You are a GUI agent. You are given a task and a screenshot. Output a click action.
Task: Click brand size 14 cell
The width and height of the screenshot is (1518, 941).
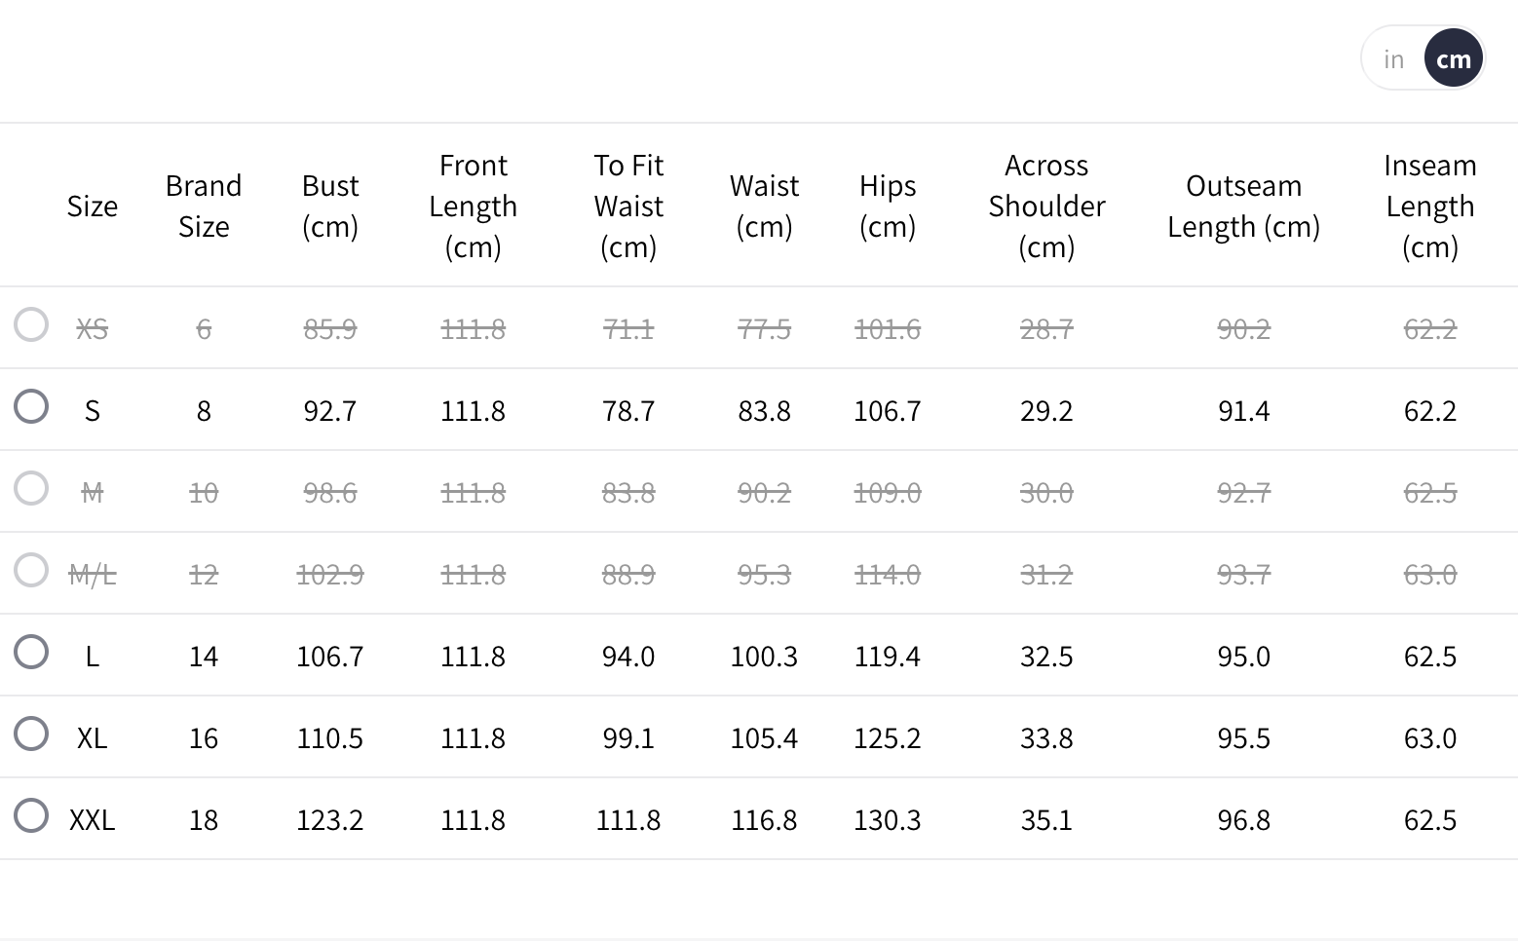click(204, 657)
